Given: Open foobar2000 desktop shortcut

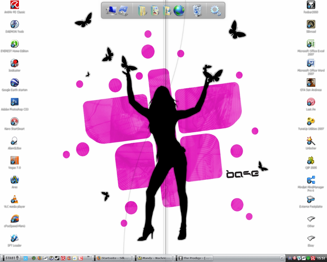Looking at the screenshot, I should [311, 5].
